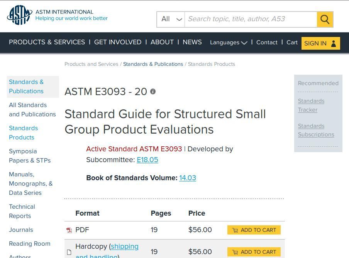Click the hardcopy document icon
Image resolution: width=349 pixels, height=258 pixels.
69,252
